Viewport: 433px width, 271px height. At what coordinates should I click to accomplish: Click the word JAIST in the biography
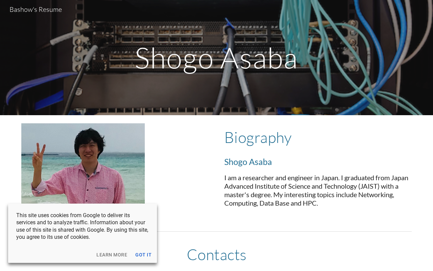point(368,186)
